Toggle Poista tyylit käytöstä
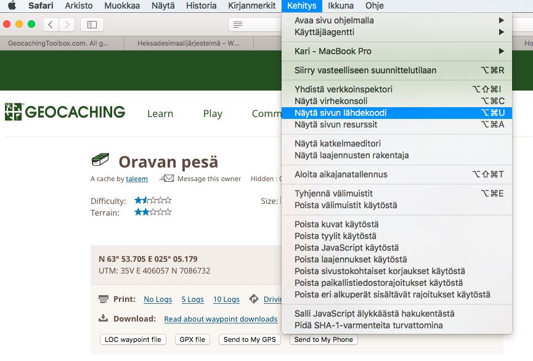Viewport: 533px width, 361px height. click(x=397, y=236)
